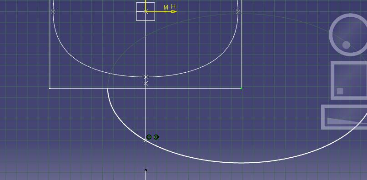This screenshot has height=180, width=367.
Task: Select the cross point at the upper ellipse bottom
Action: pos(146,77)
